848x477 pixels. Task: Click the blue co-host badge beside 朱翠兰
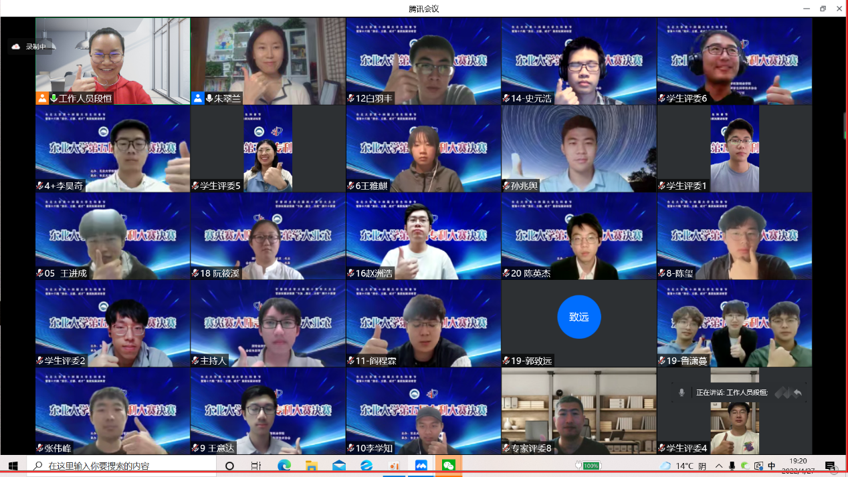197,98
